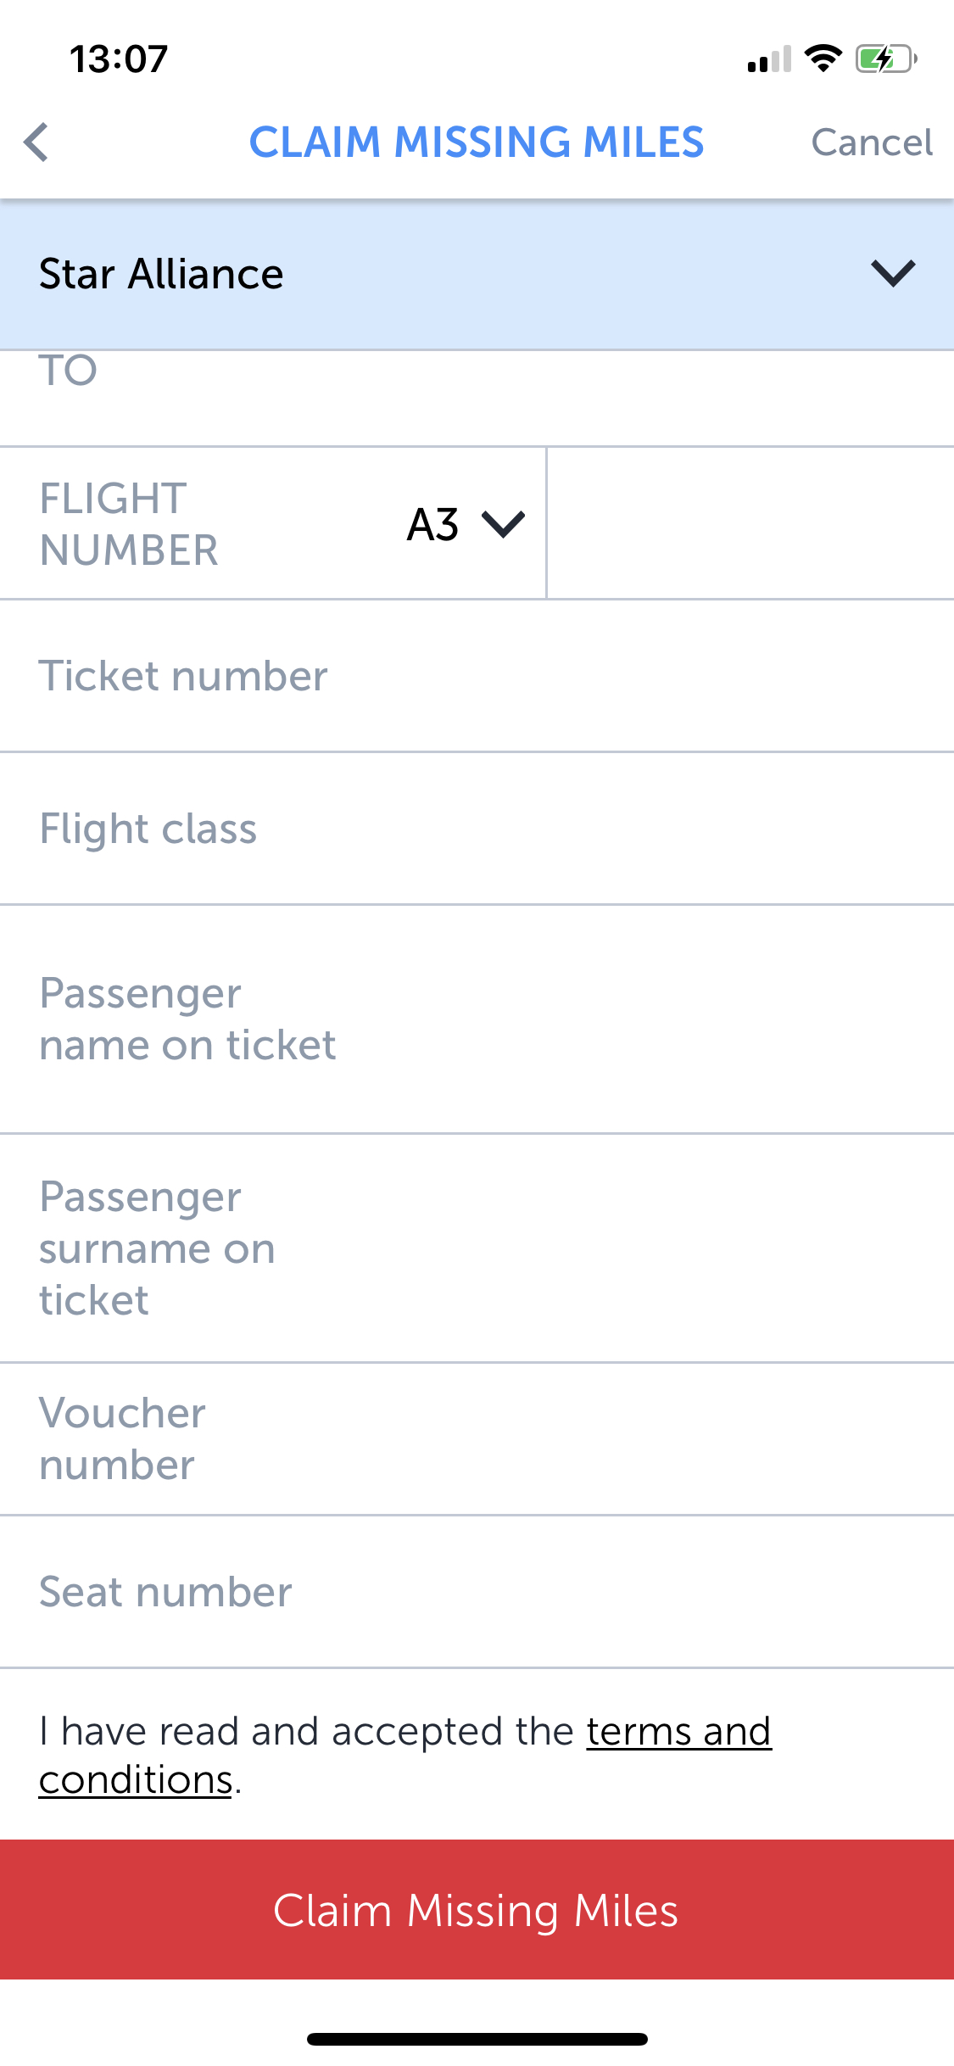Tap the Cancel button

point(872,142)
